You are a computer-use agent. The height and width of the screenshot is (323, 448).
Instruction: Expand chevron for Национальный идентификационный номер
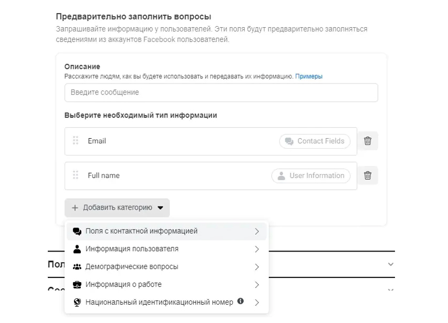point(257,303)
